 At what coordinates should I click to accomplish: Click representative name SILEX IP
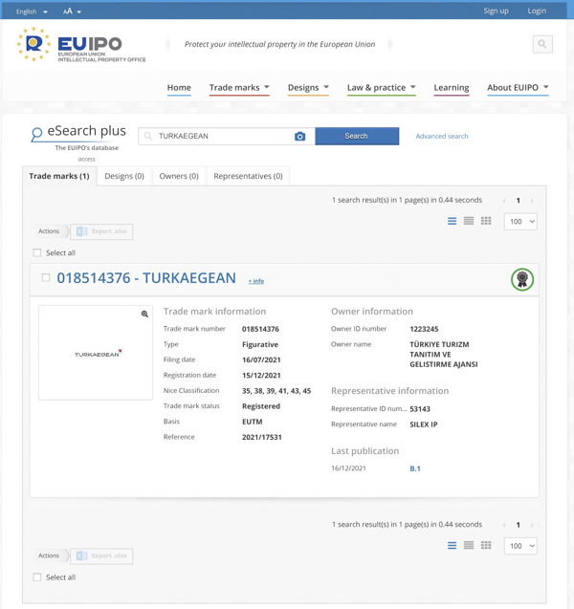424,424
